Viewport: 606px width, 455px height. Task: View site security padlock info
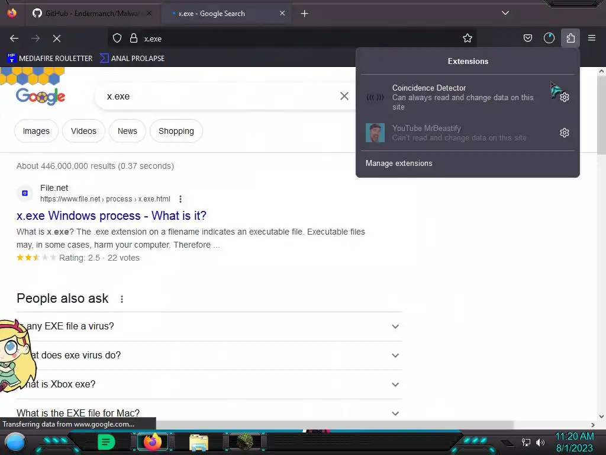point(134,39)
